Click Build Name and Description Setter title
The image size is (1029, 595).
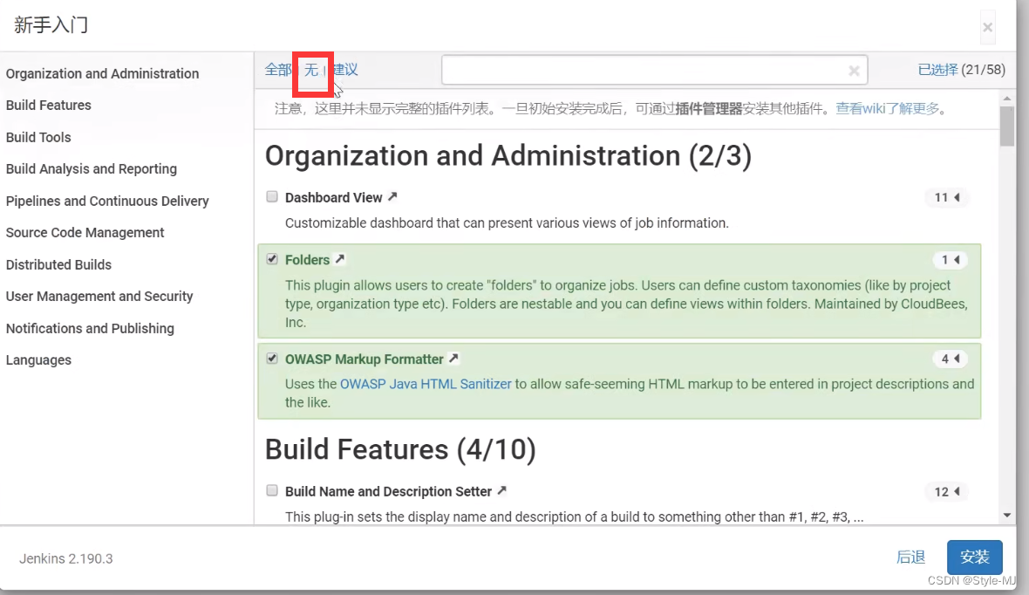tap(389, 492)
